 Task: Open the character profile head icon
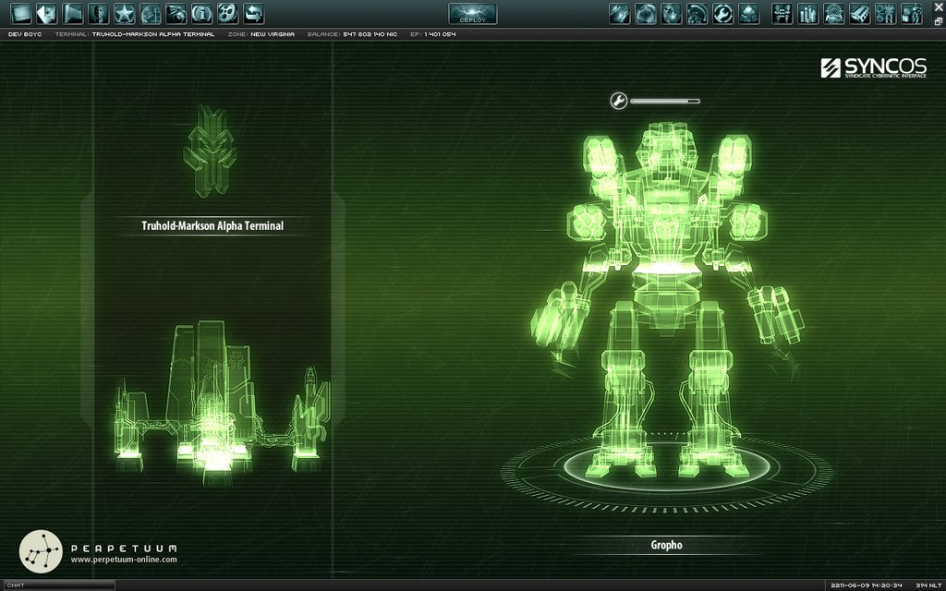coord(98,14)
